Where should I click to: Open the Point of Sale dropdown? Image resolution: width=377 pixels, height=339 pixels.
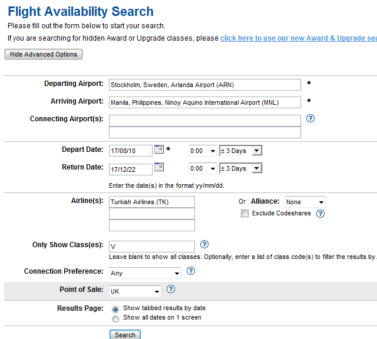pos(135,291)
